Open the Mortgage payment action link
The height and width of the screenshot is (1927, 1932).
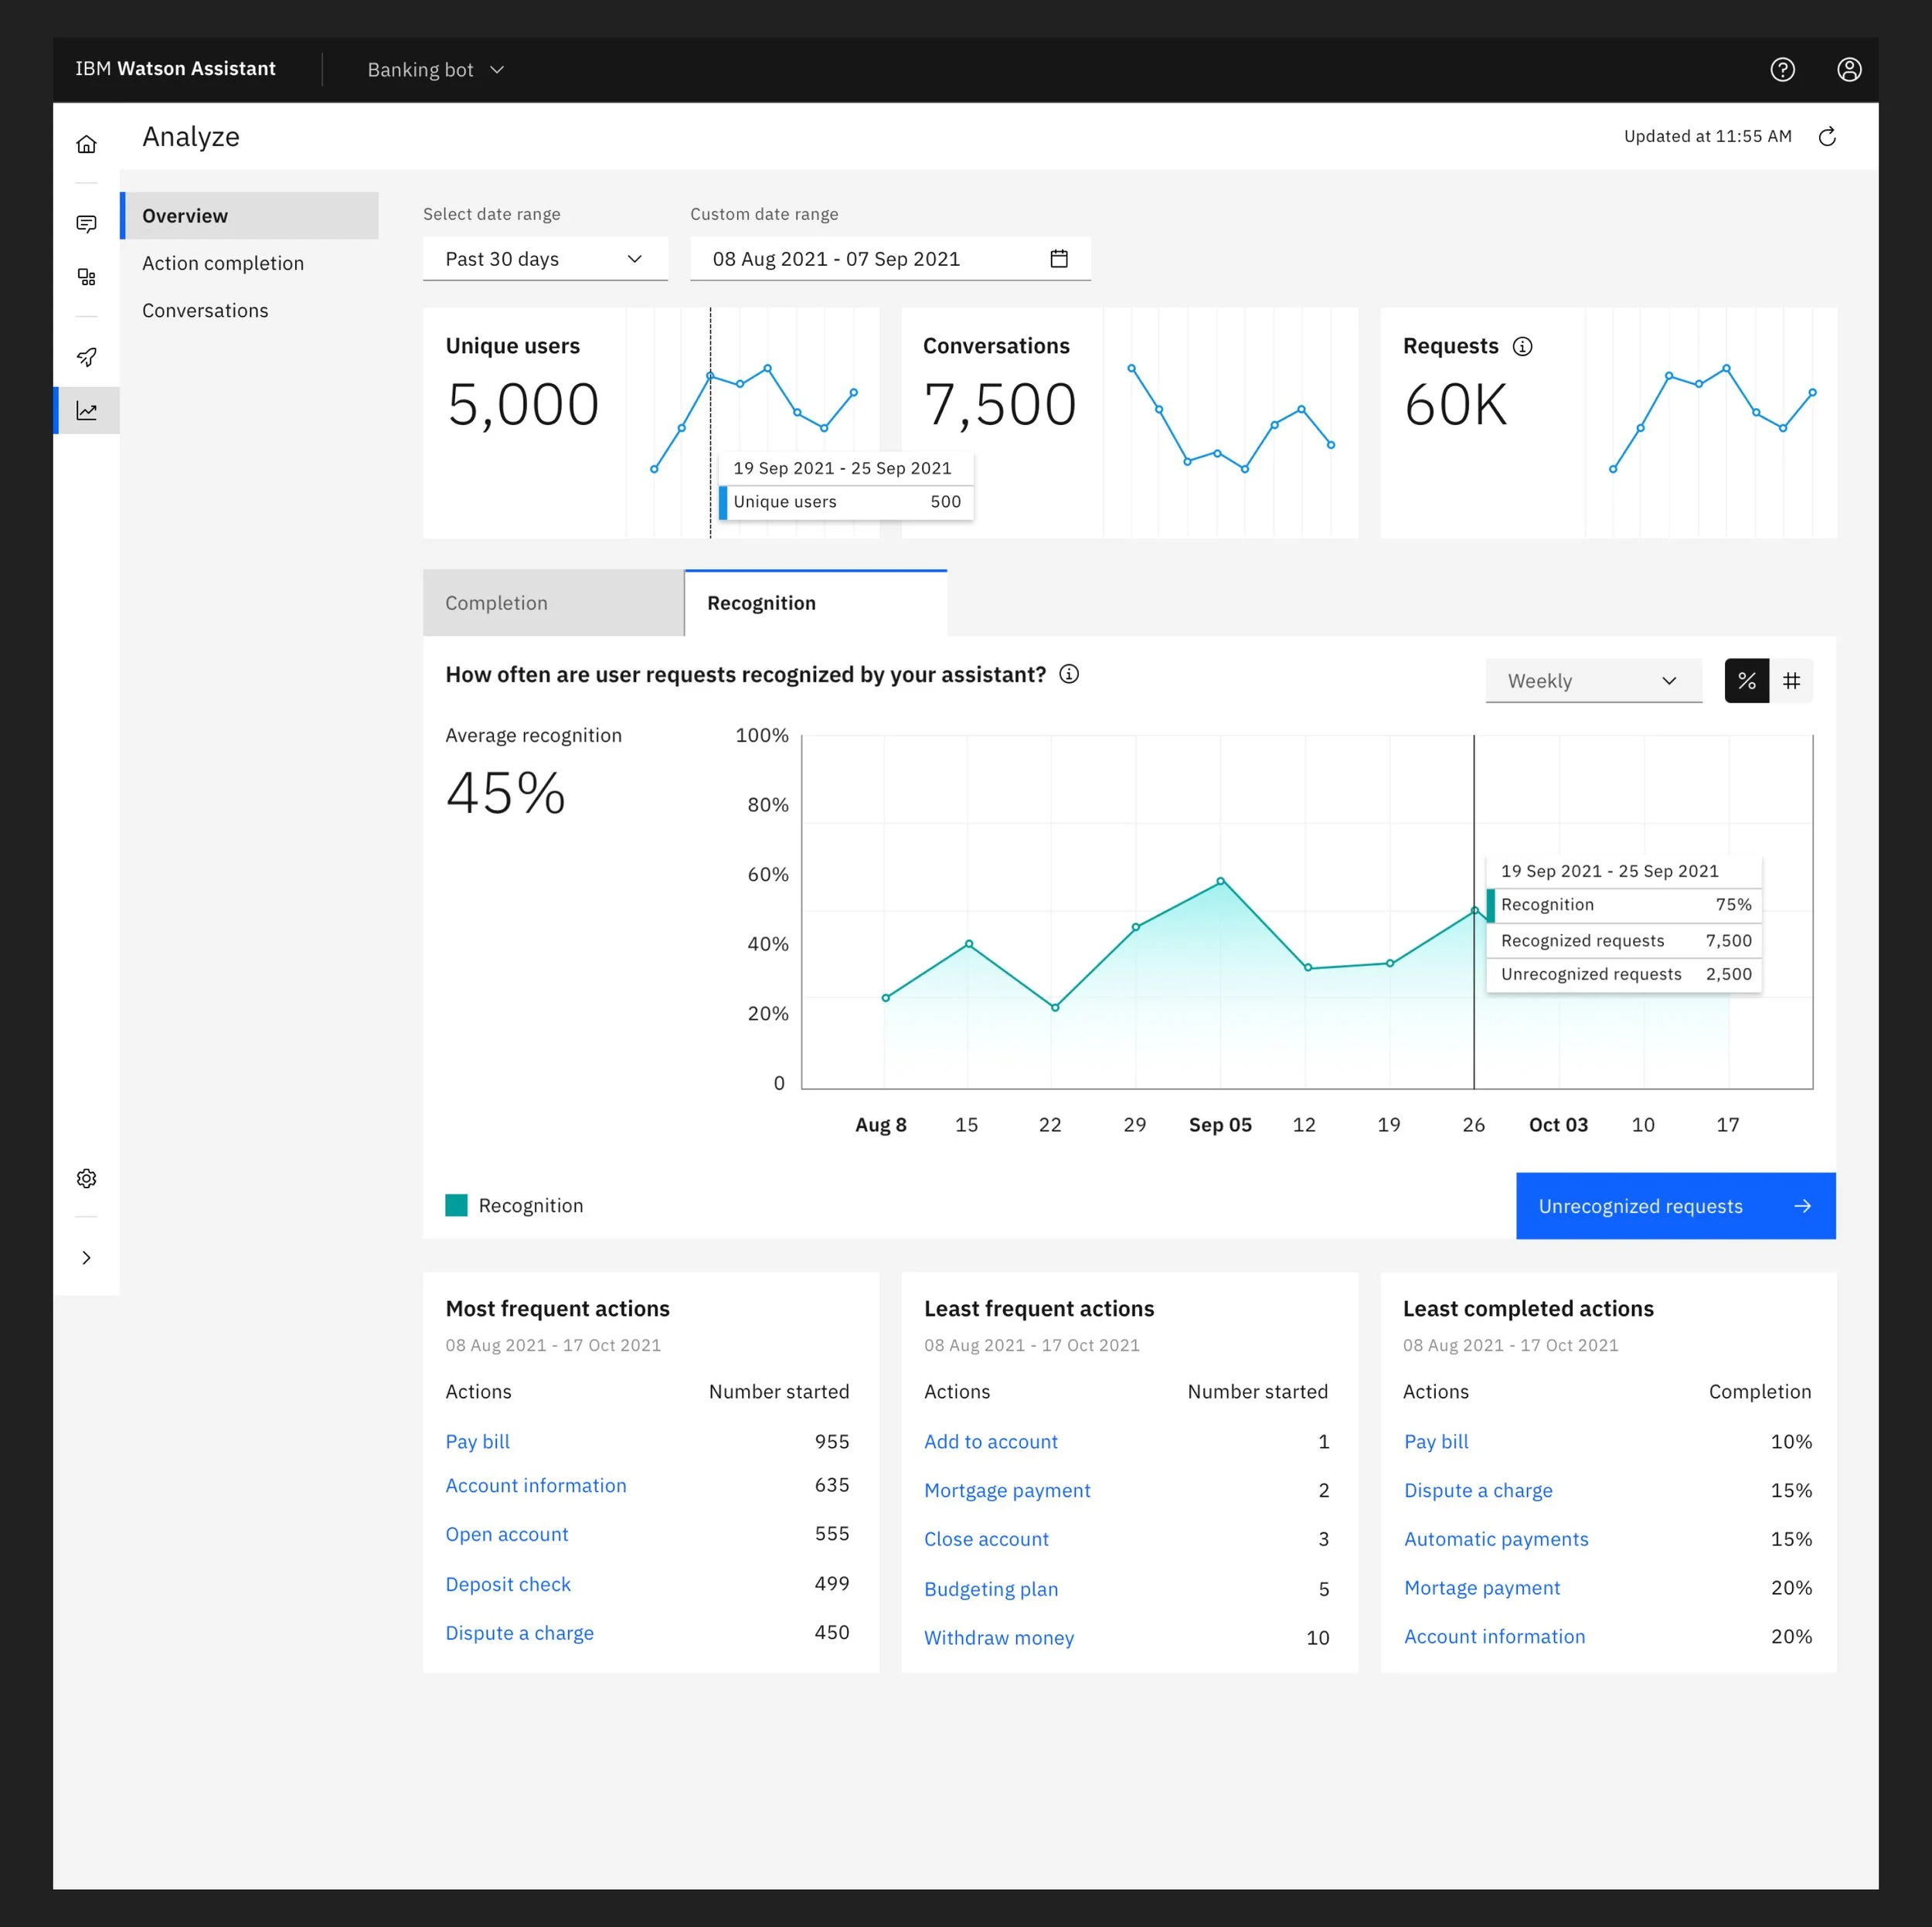point(1007,1490)
